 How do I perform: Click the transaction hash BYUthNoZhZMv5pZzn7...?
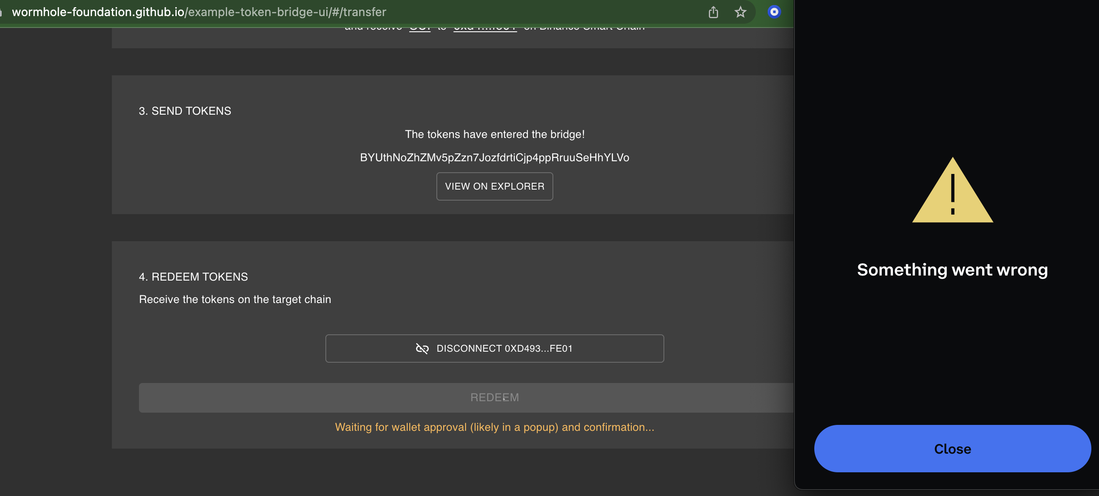coord(494,157)
